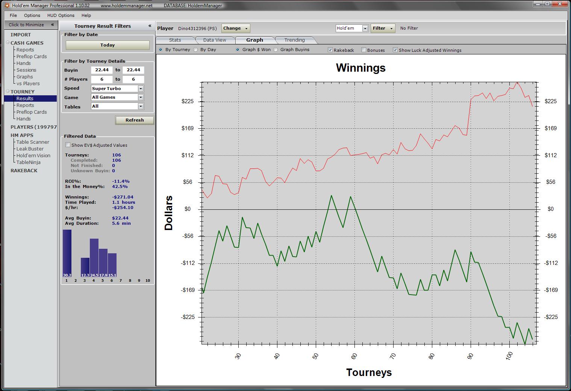
Task: Click the maximum # Players field
Action: pos(133,79)
